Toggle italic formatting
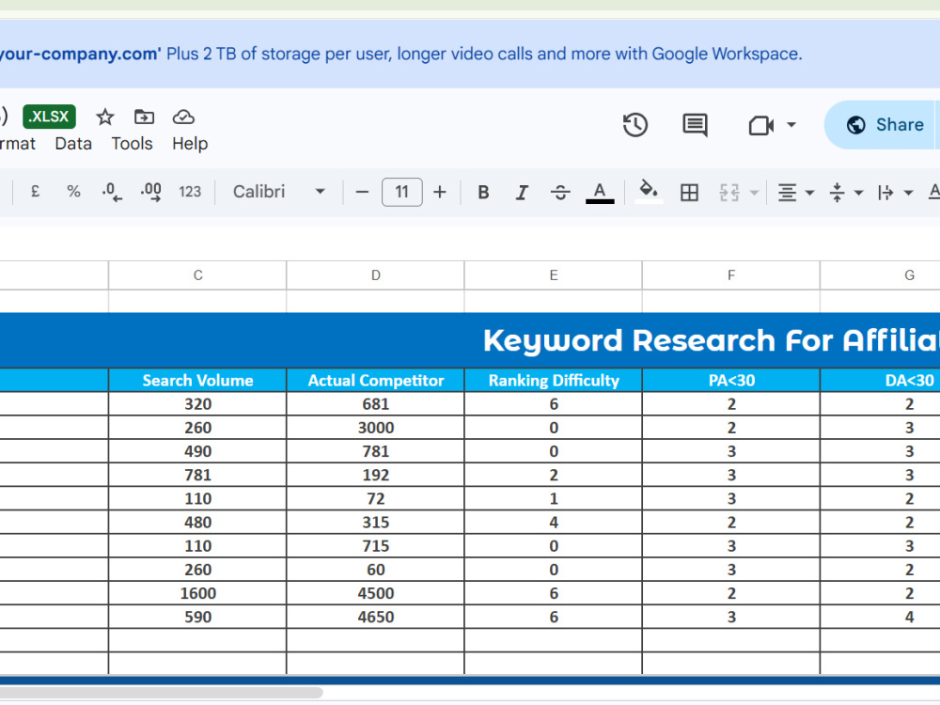The width and height of the screenshot is (940, 705). click(522, 193)
